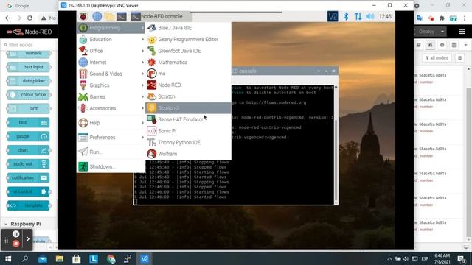Select the colour picker palette node

(29, 95)
